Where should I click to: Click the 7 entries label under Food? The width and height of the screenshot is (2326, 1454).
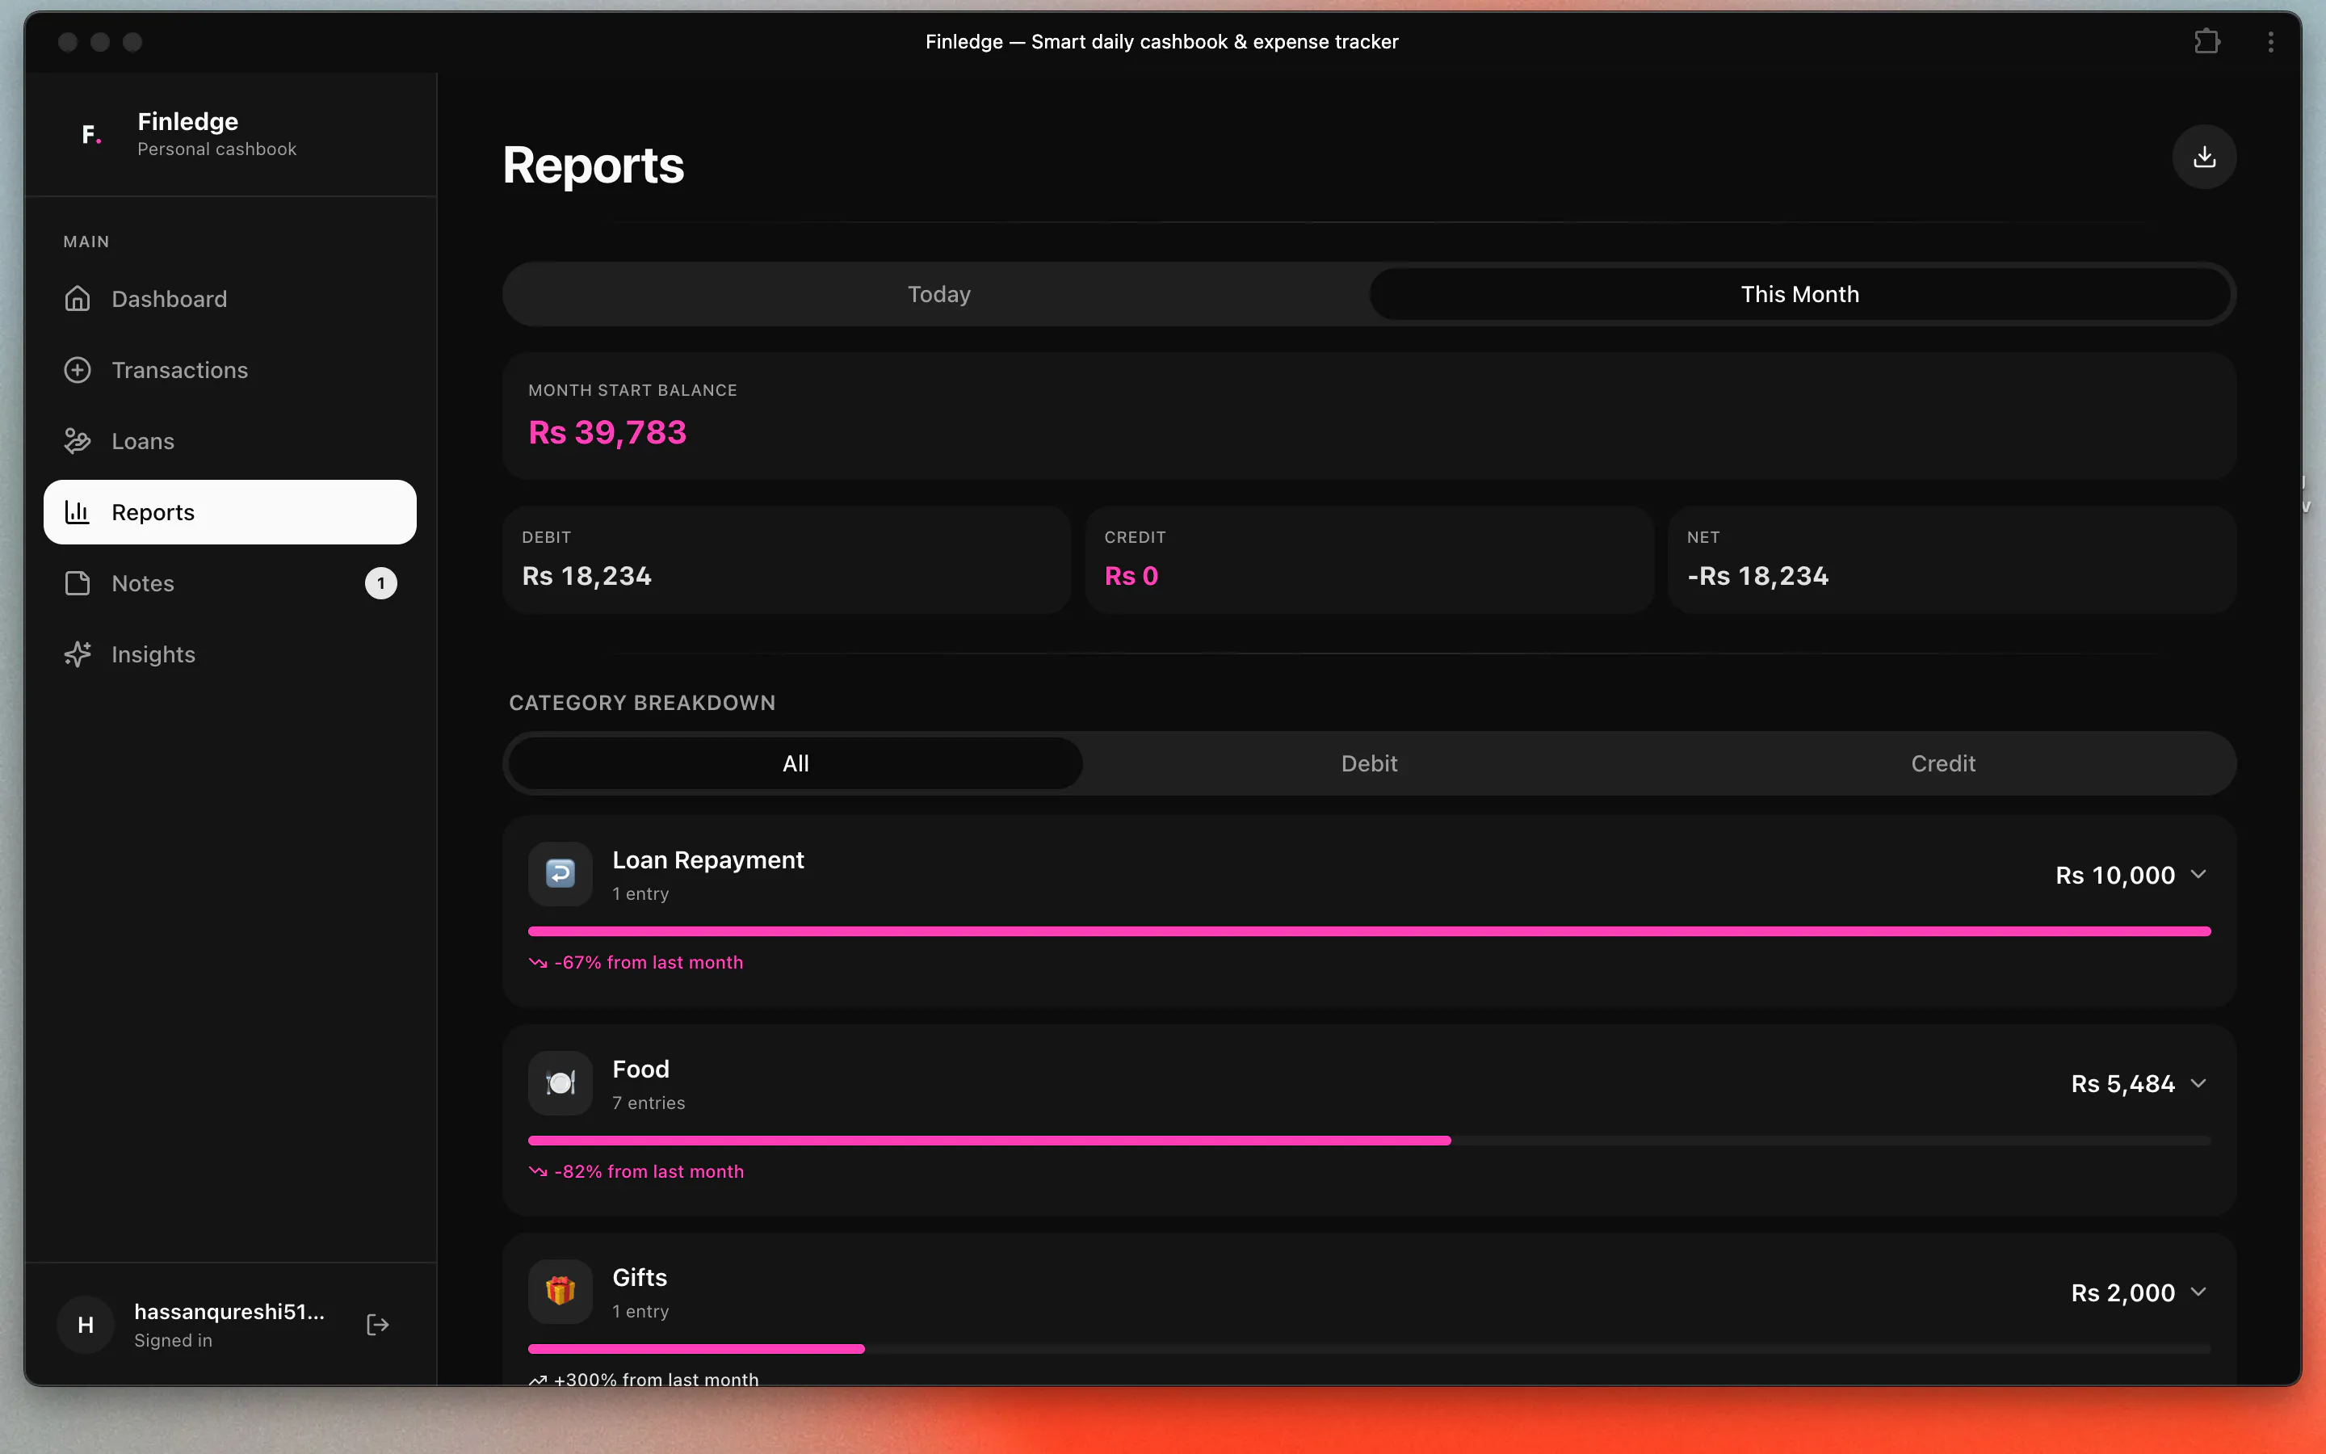pos(649,1103)
